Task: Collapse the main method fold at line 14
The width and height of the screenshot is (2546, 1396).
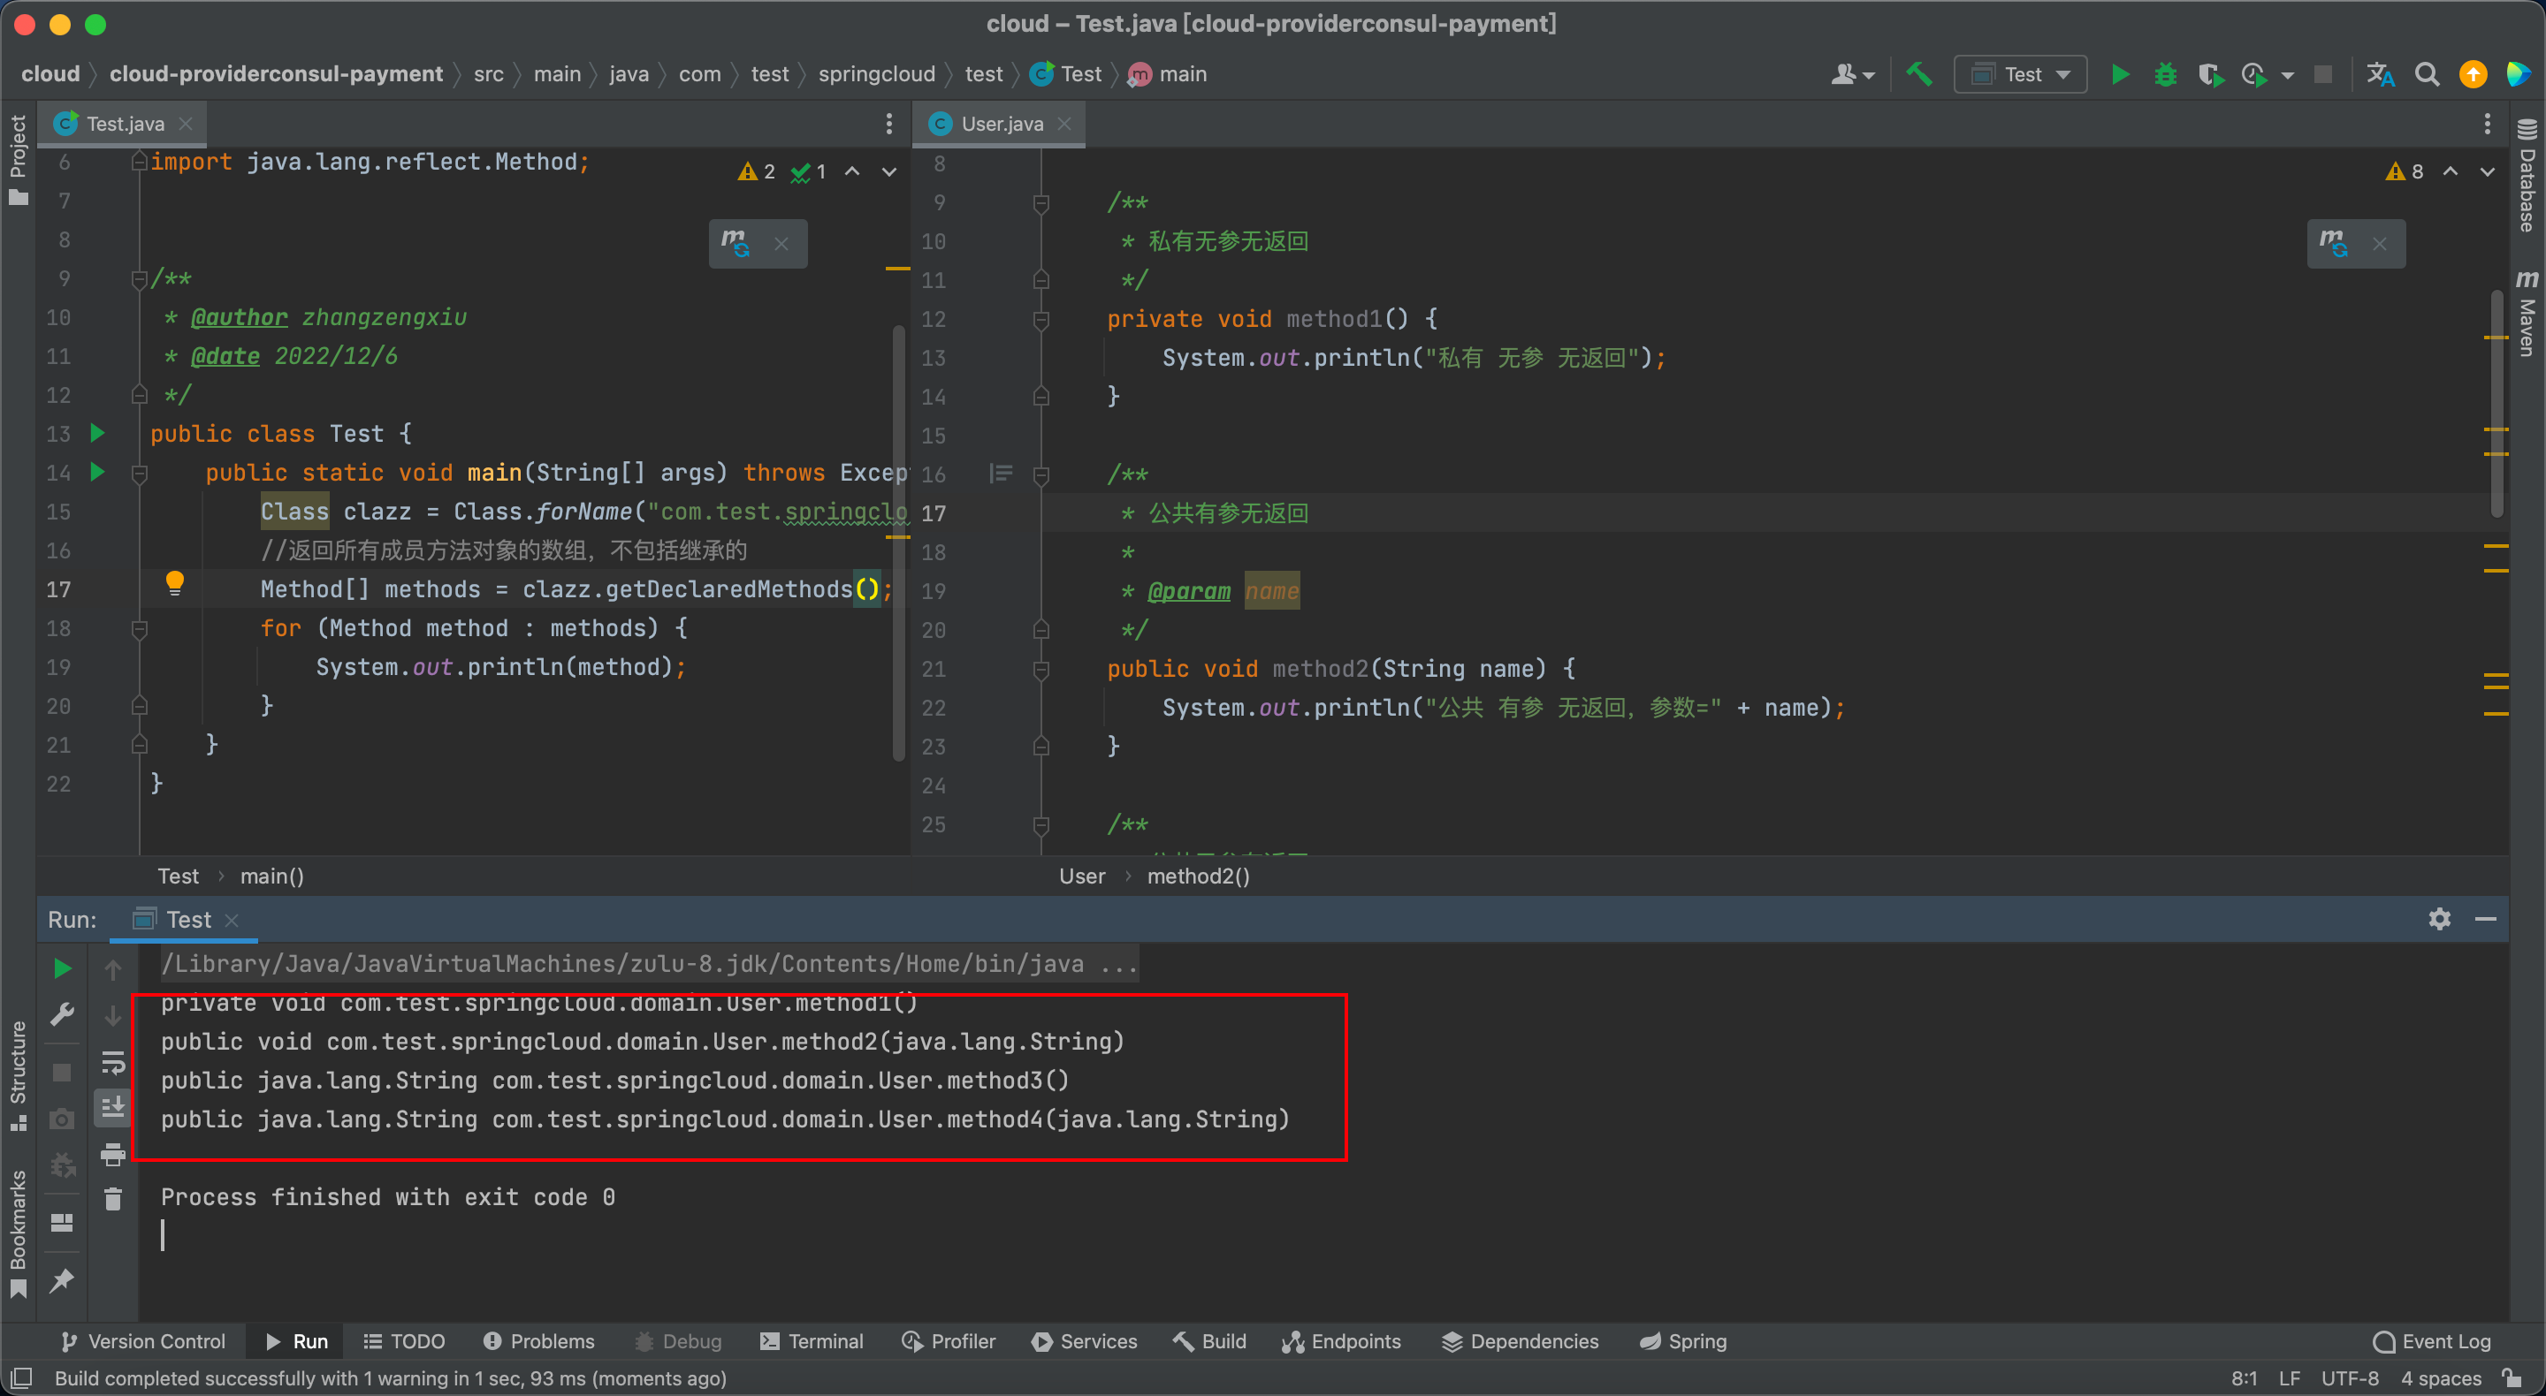Action: (x=140, y=474)
